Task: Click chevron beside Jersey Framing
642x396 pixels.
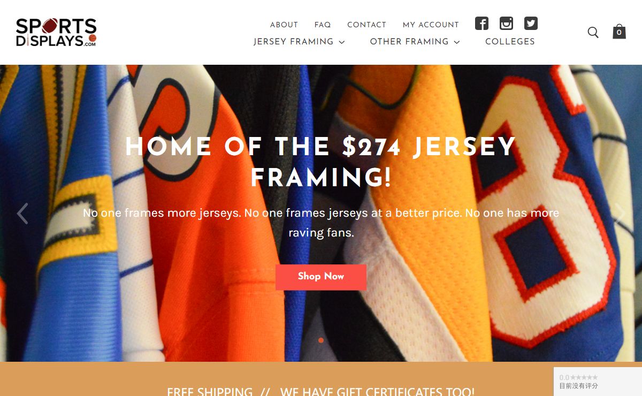Action: click(342, 42)
